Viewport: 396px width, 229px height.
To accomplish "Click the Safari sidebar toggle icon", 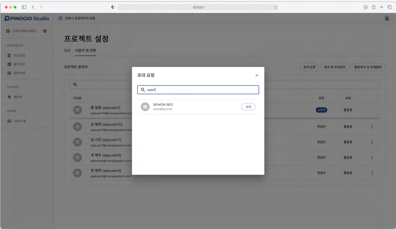I will click(24, 7).
